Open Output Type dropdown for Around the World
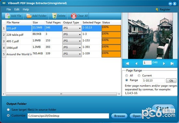The width and height of the screenshot is (179, 123). (x=72, y=54)
